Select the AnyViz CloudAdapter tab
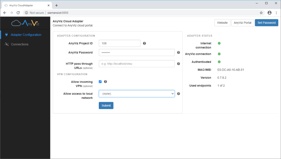281x159 pixels. [27, 5]
